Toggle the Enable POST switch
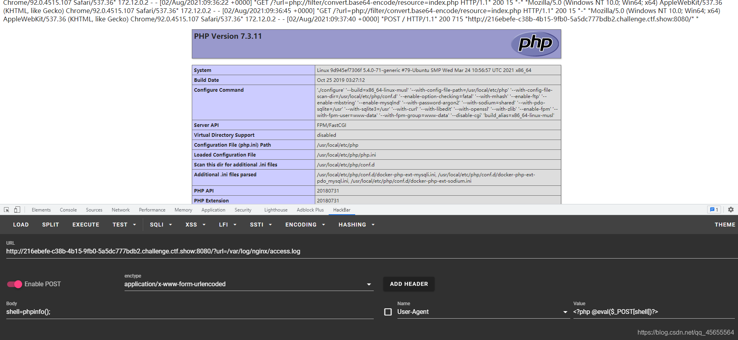738x340 pixels. click(x=15, y=284)
